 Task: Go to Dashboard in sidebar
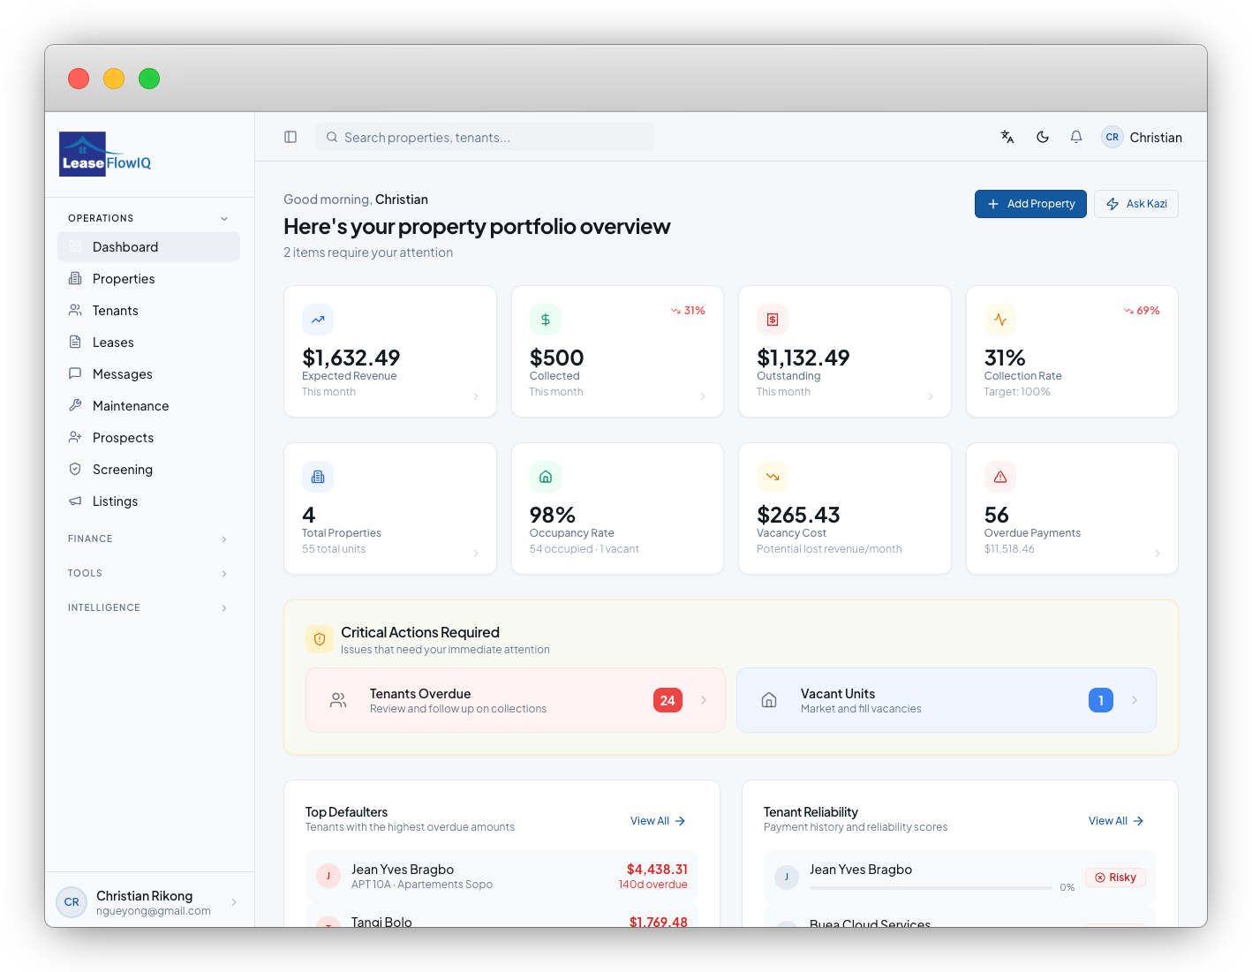(x=148, y=247)
